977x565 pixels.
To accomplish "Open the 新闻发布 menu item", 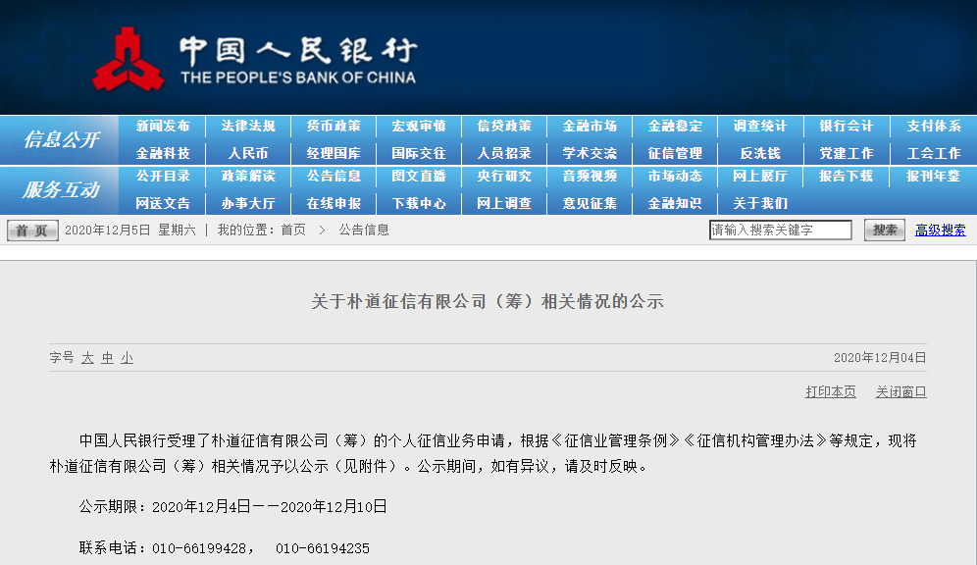I will point(163,126).
